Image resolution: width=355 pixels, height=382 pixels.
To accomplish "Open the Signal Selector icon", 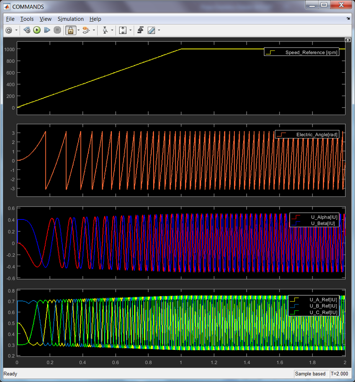I will (x=86, y=30).
